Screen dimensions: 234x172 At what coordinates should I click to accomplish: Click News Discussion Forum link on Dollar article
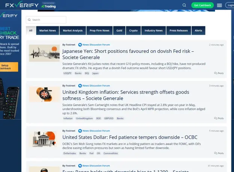(96, 131)
